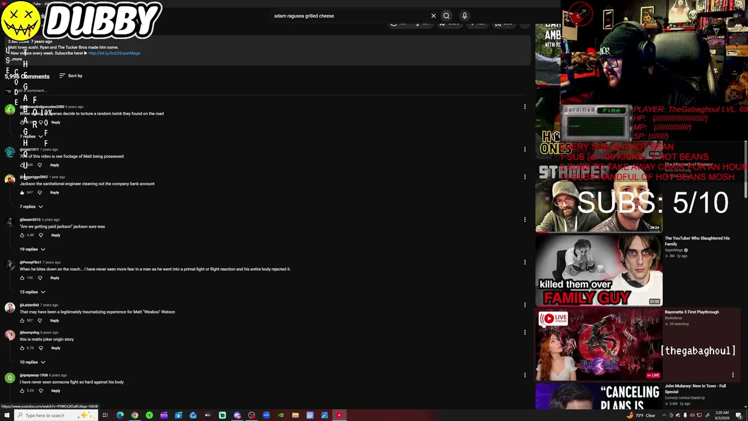Launch Microsoft Edge from the taskbar
The width and height of the screenshot is (748, 421).
pos(120,415)
